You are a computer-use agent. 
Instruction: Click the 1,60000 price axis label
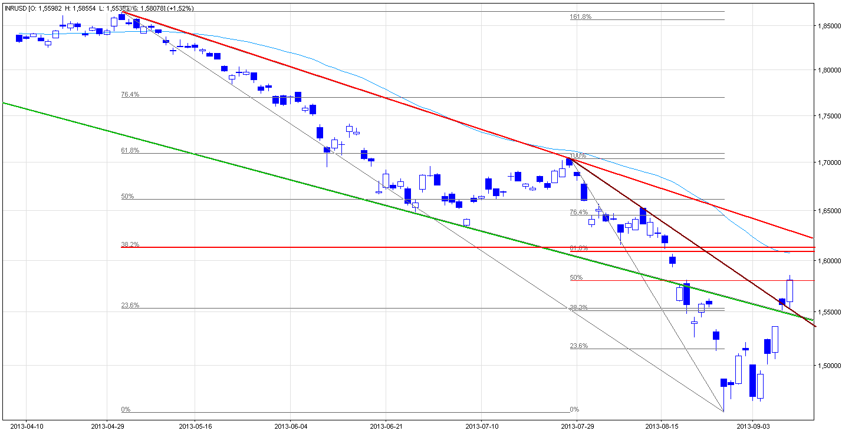828,260
